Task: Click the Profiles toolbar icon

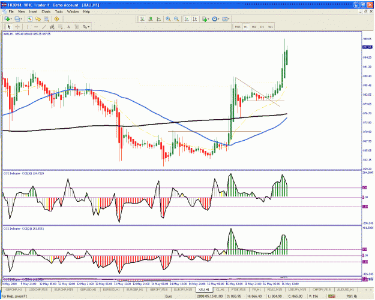Action: (x=17, y=19)
